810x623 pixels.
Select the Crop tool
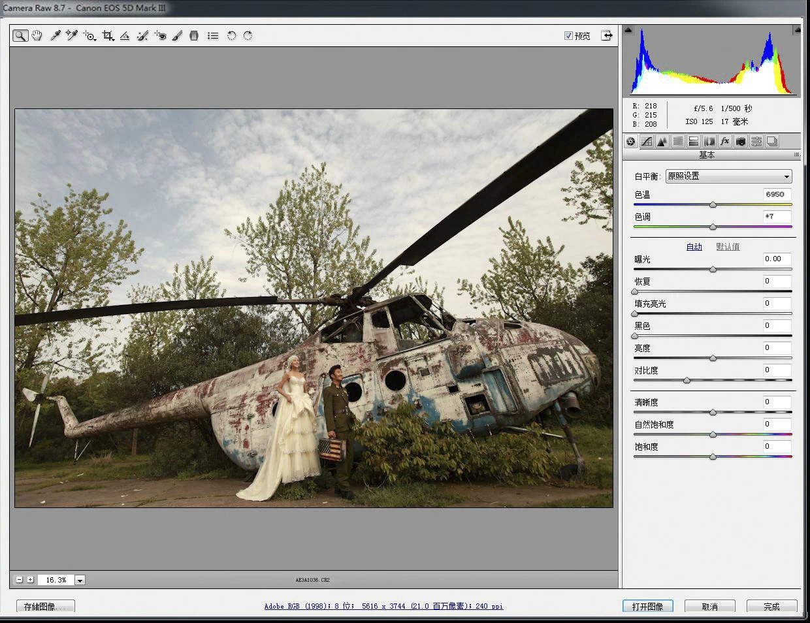pyautogui.click(x=108, y=36)
